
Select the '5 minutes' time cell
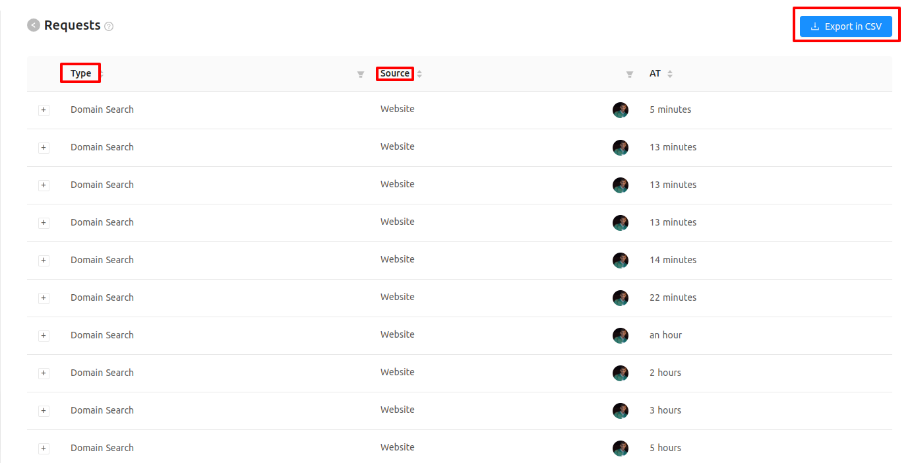pyautogui.click(x=671, y=109)
